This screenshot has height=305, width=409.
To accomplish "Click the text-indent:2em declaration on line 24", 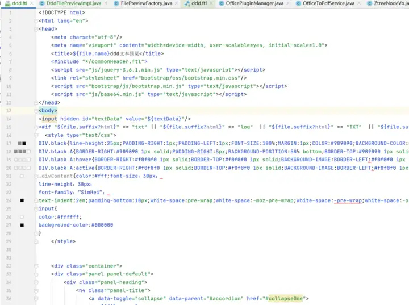I will 63,200.
